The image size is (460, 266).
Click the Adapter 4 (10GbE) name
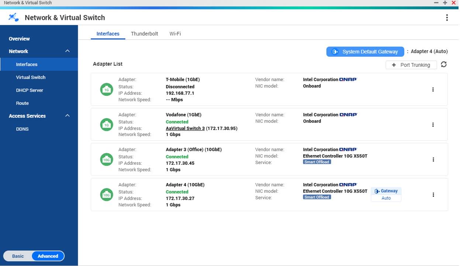[185, 185]
